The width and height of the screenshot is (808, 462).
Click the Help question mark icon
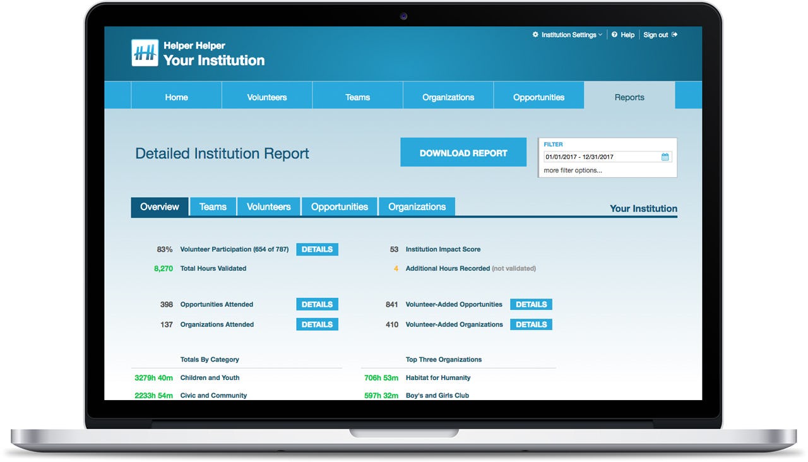[x=614, y=35]
